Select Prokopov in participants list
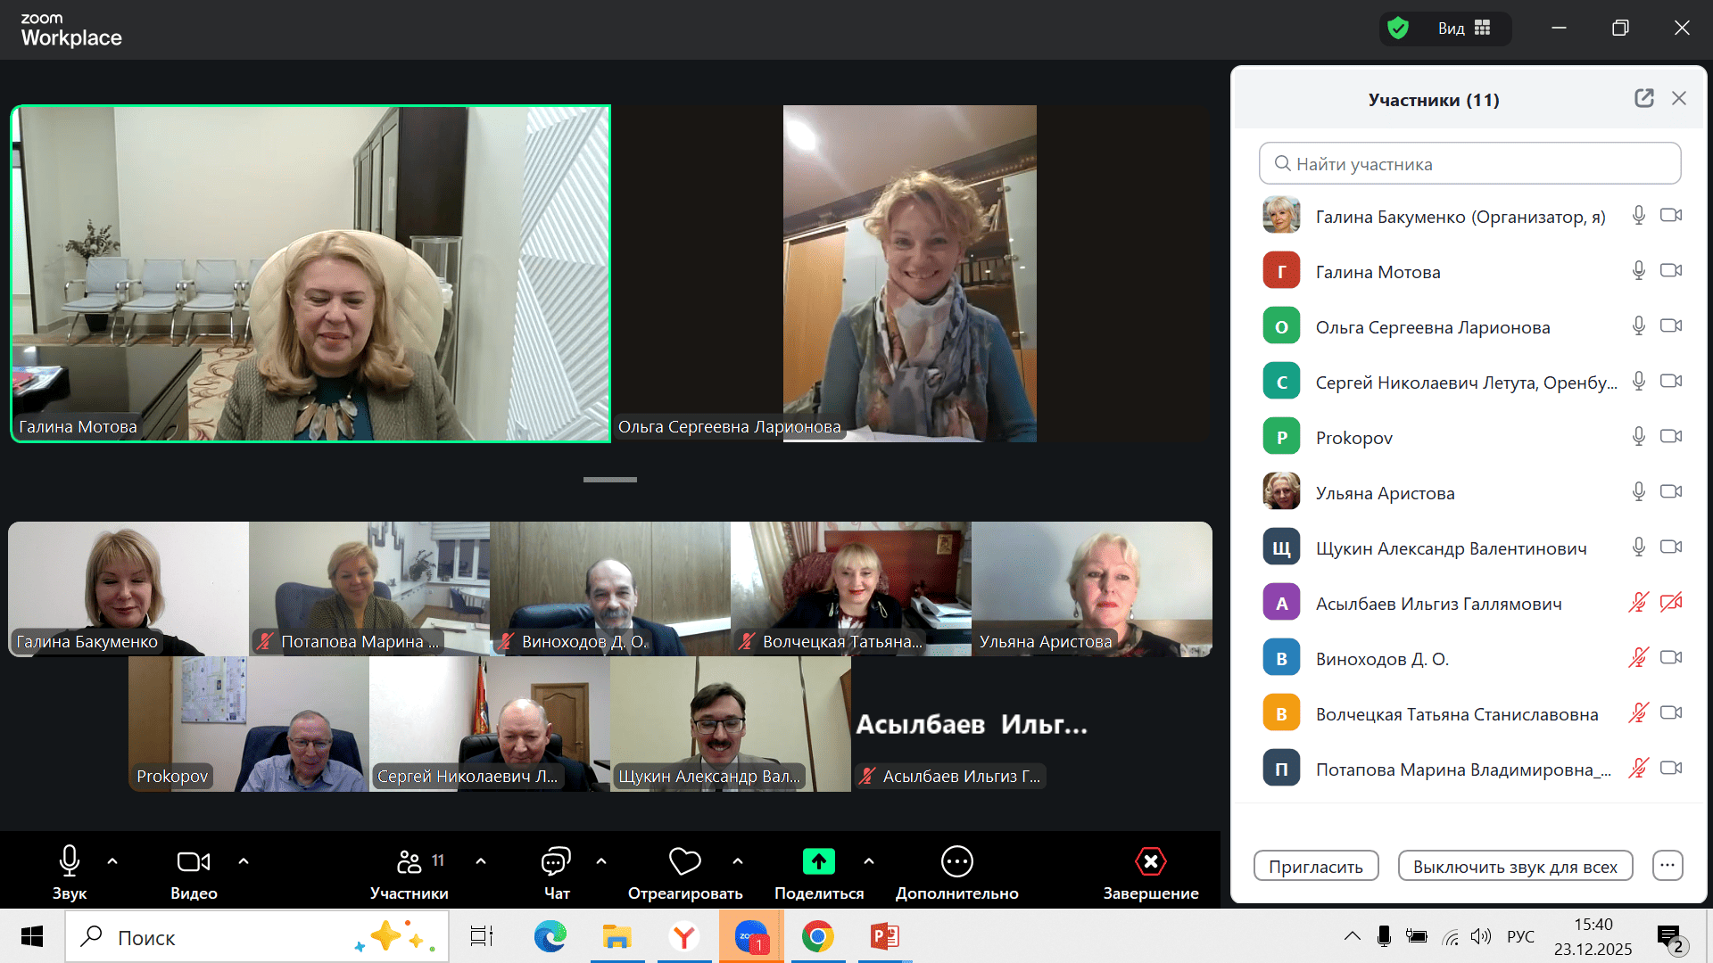This screenshot has width=1713, height=963. pyautogui.click(x=1353, y=438)
